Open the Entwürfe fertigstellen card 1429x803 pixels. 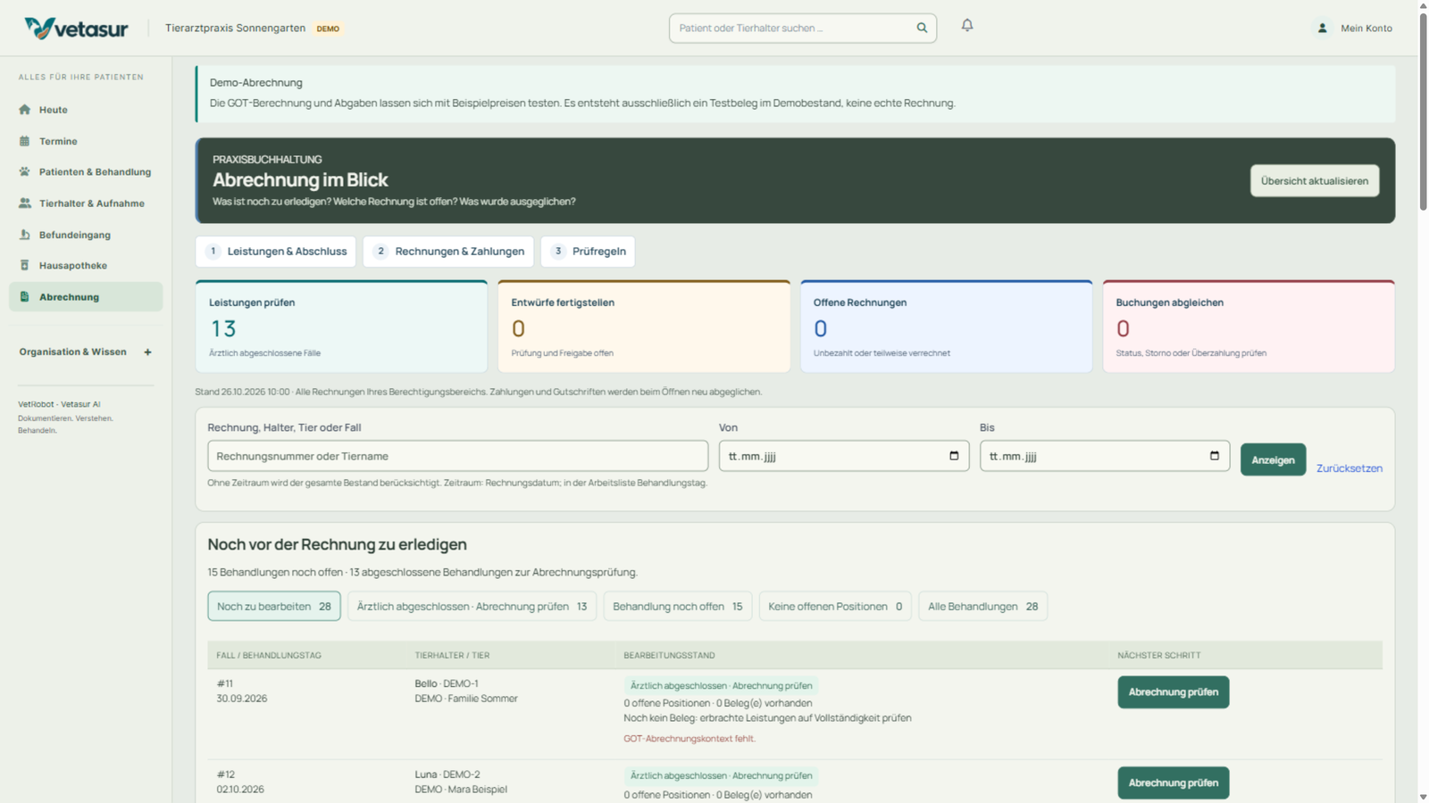coord(644,327)
